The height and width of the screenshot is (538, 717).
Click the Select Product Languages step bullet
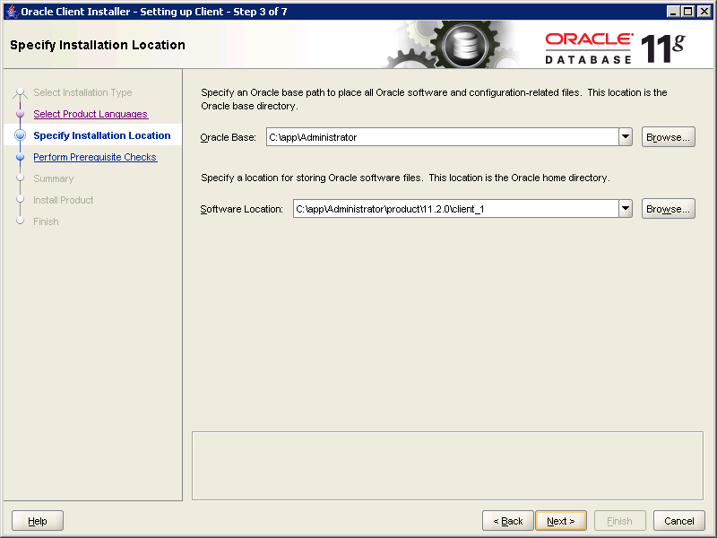(x=20, y=114)
